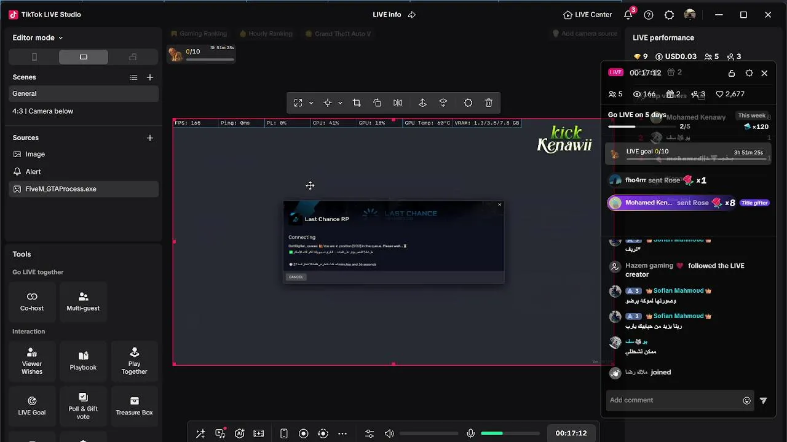Rotate the selected source with rotate icon

point(378,103)
